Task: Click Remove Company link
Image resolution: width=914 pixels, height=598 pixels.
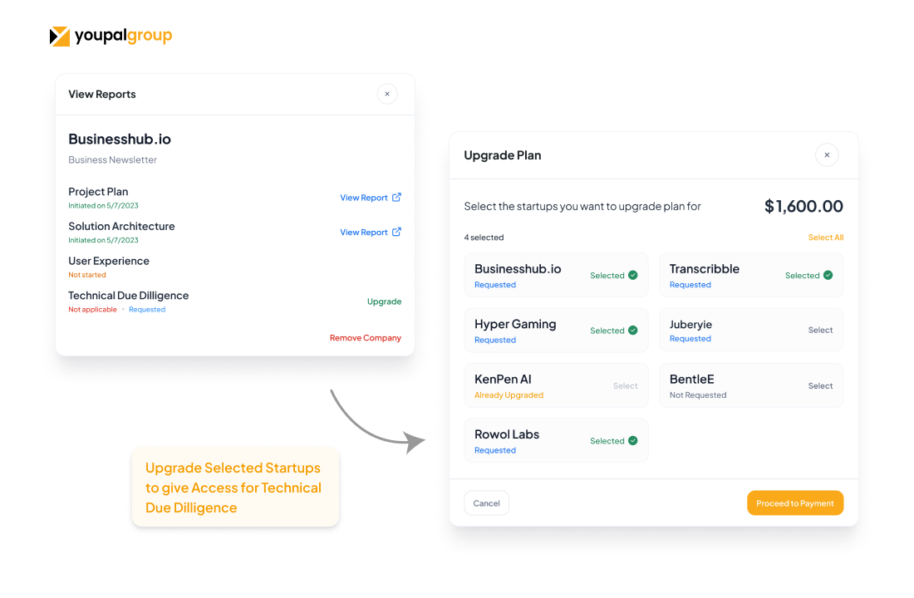Action: (366, 338)
